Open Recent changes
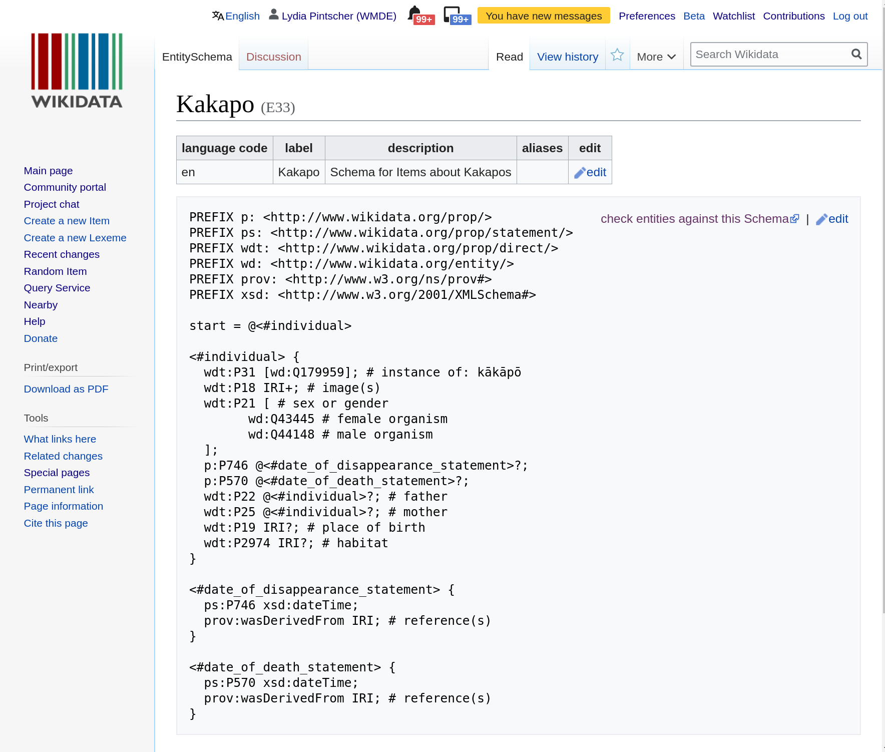This screenshot has width=885, height=752. [x=62, y=254]
